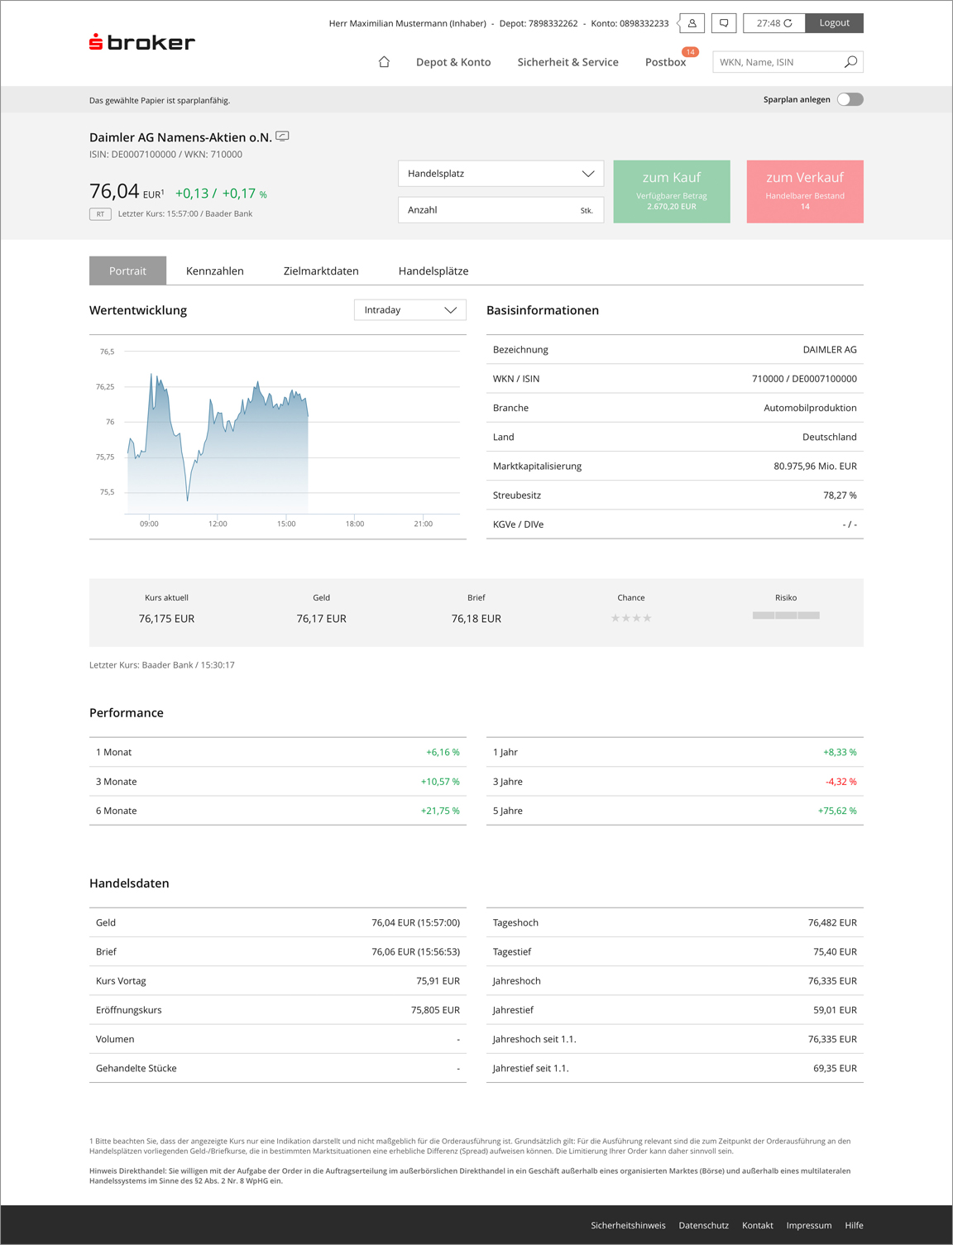This screenshot has height=1245, width=953.
Task: Open the Handelsplatz dropdown
Action: [x=501, y=174]
